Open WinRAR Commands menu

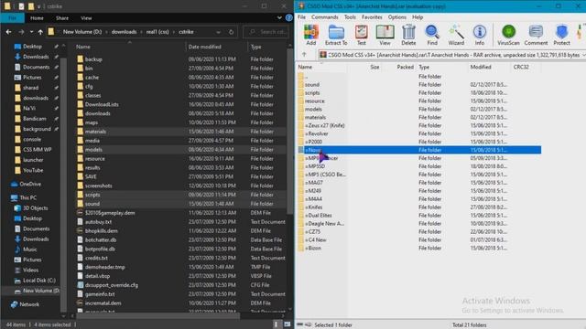coord(324,17)
